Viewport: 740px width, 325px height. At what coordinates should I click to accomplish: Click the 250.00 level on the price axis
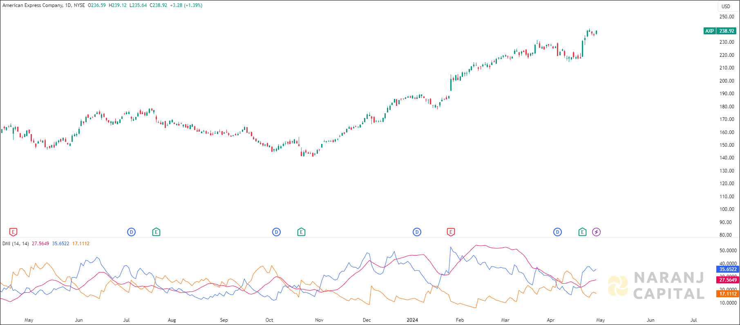[x=727, y=17]
